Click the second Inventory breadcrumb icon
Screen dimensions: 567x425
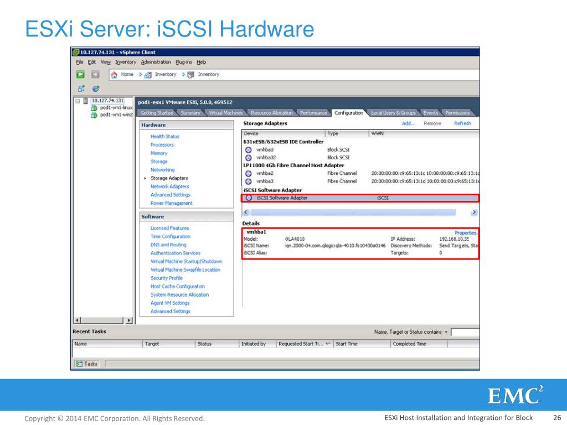190,75
